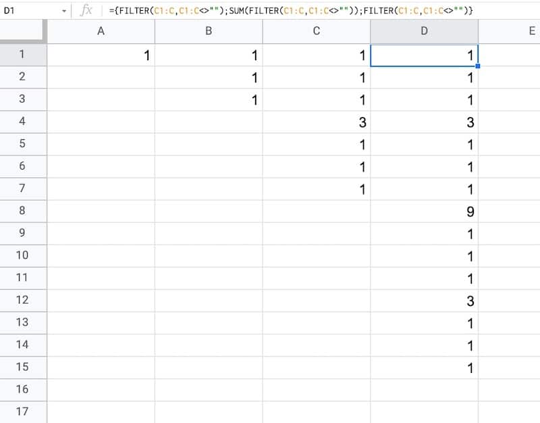
Task: Click cell C2 containing 1
Action: point(317,77)
